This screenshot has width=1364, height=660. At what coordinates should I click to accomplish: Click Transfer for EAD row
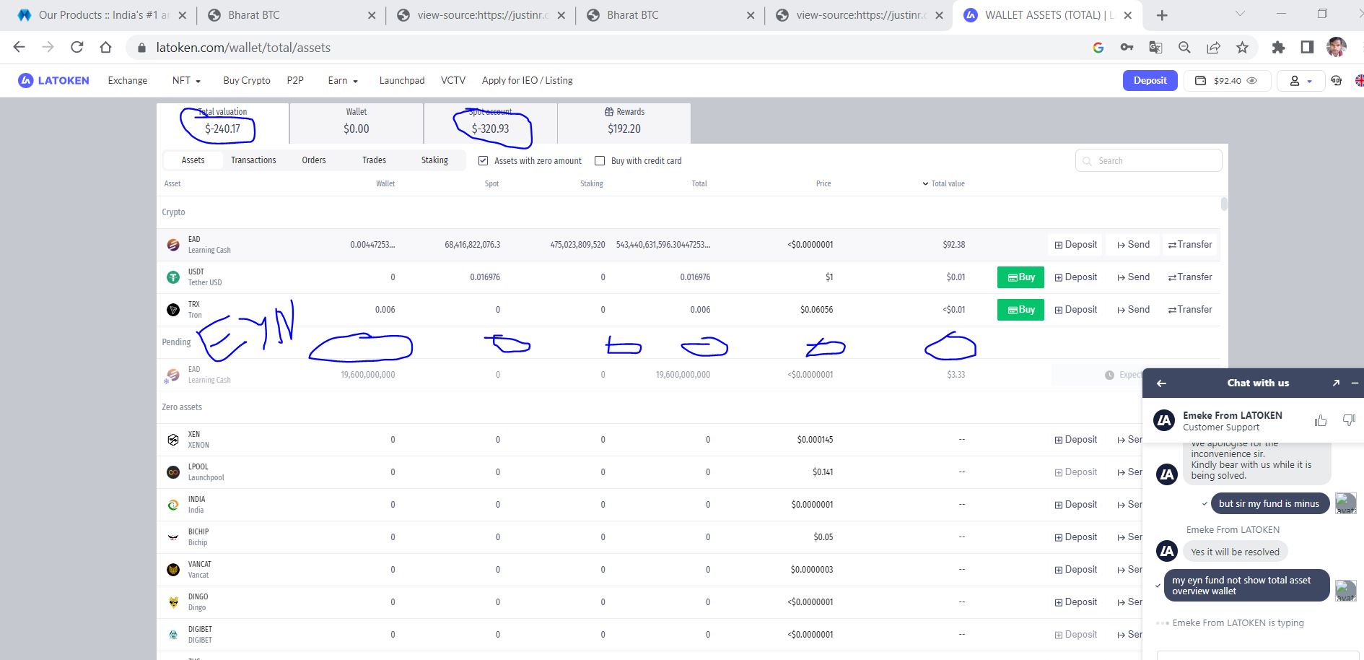pos(1190,245)
